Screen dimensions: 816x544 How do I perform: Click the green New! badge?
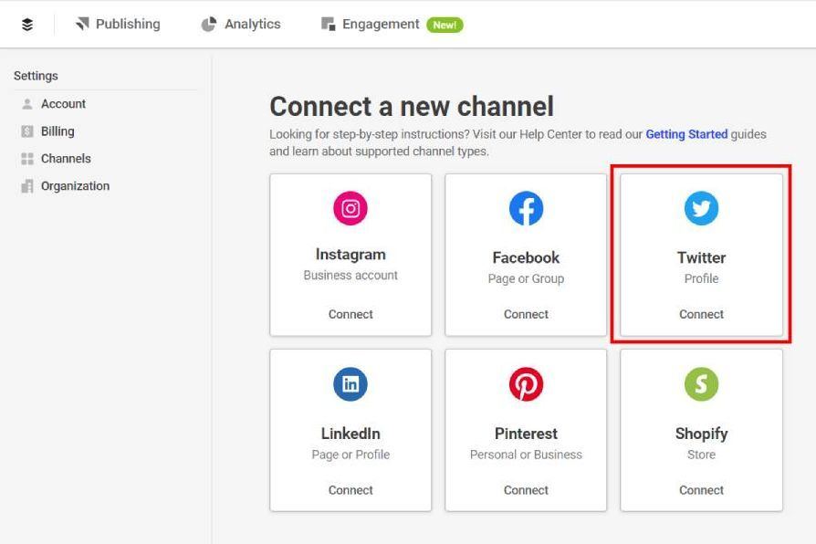(x=445, y=25)
